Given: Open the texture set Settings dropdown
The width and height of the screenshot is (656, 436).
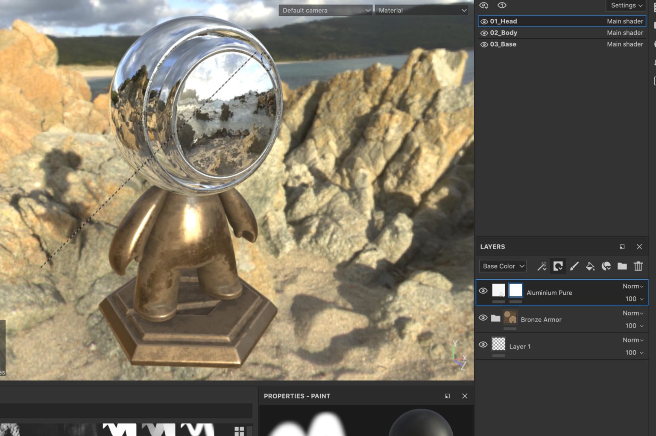Looking at the screenshot, I should pos(626,5).
